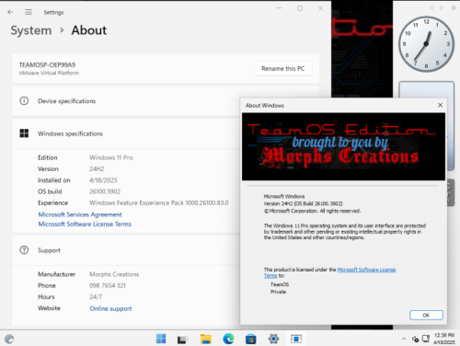460x346 pixels.
Task: Click the Rename this PC button
Action: pyautogui.click(x=283, y=68)
